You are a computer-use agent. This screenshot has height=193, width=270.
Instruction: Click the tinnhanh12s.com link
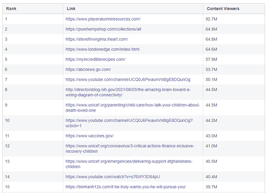point(126,187)
